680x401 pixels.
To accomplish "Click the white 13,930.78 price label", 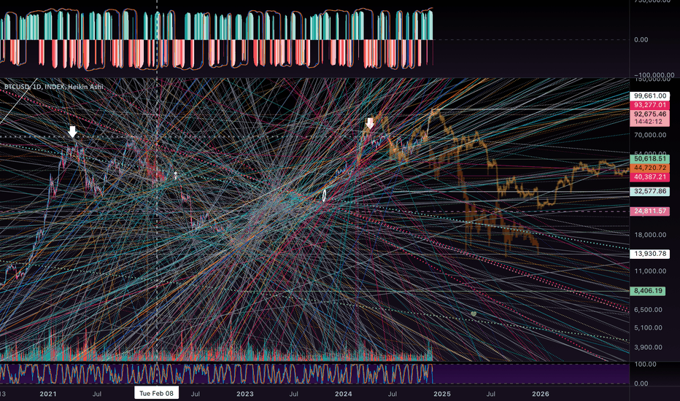I will click(x=649, y=254).
